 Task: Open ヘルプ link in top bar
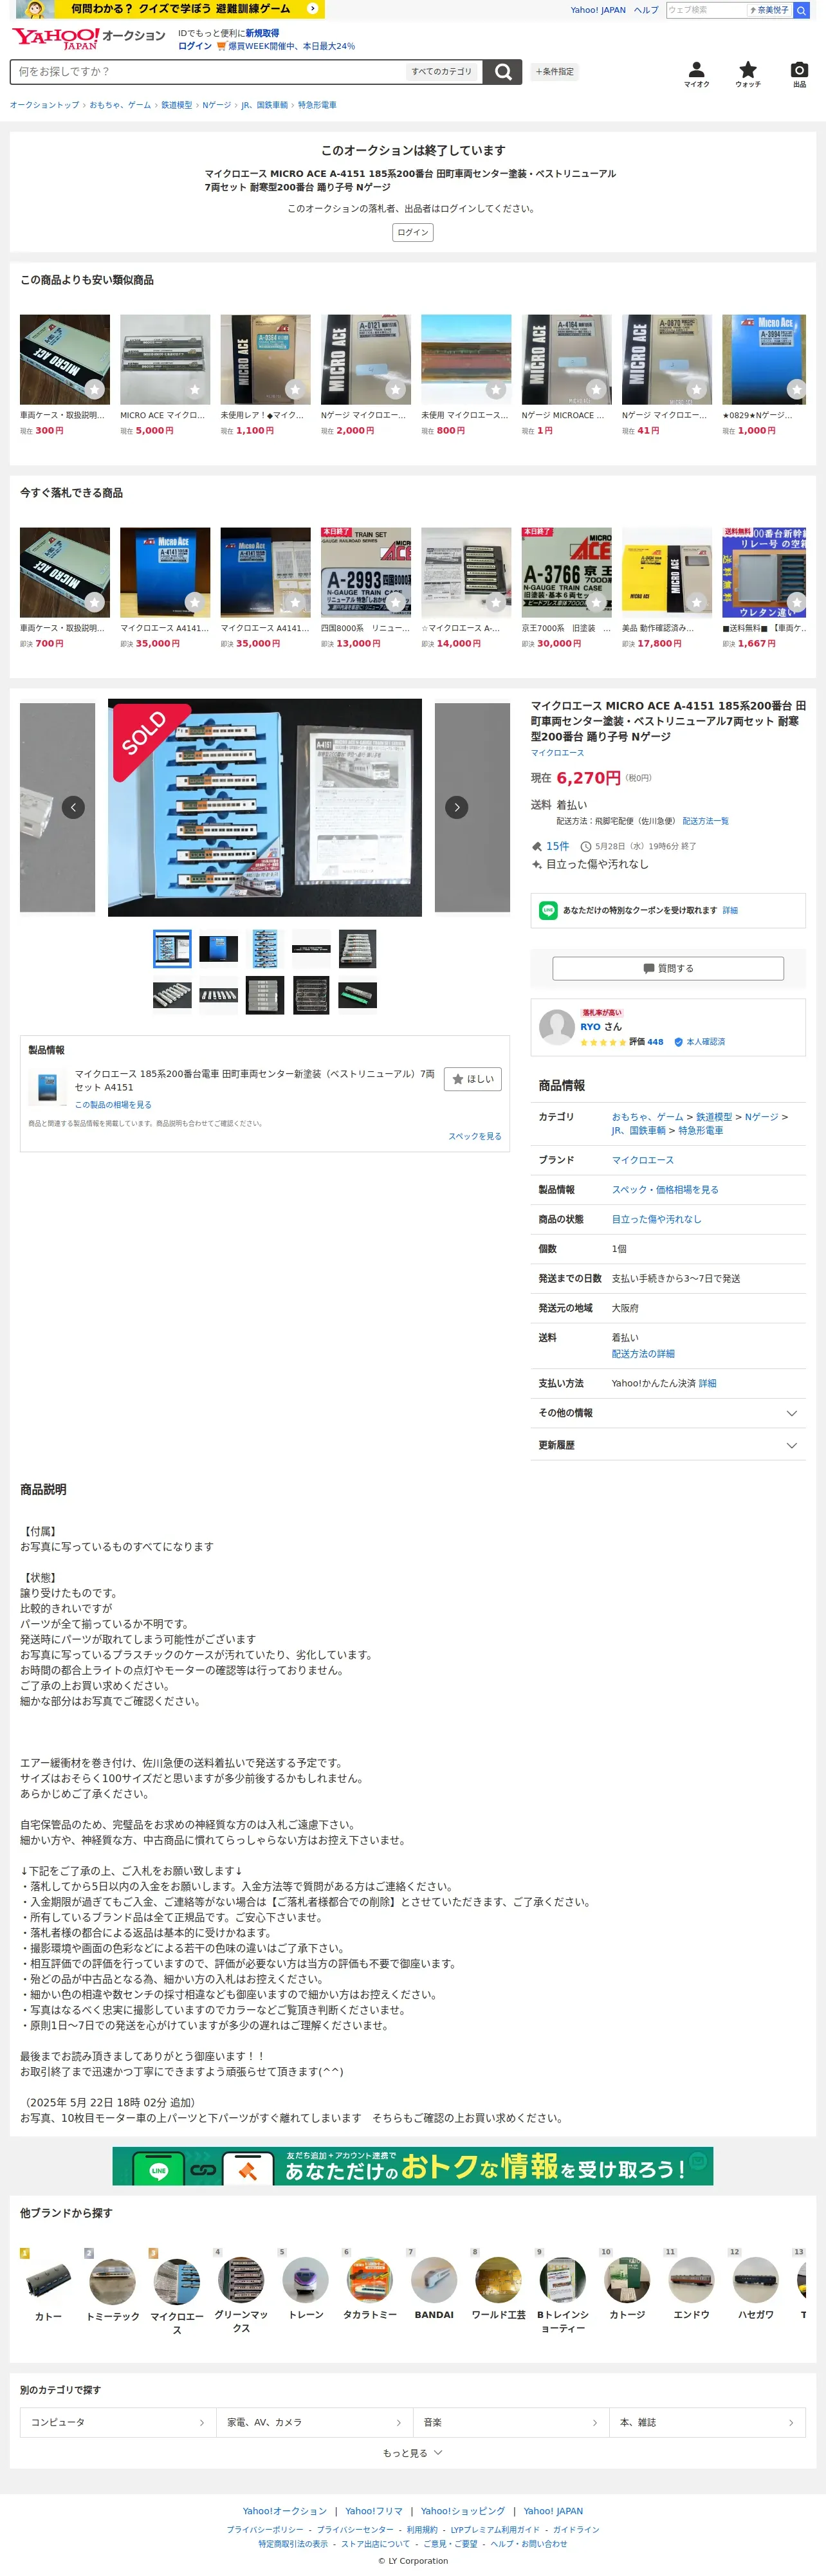646,10
